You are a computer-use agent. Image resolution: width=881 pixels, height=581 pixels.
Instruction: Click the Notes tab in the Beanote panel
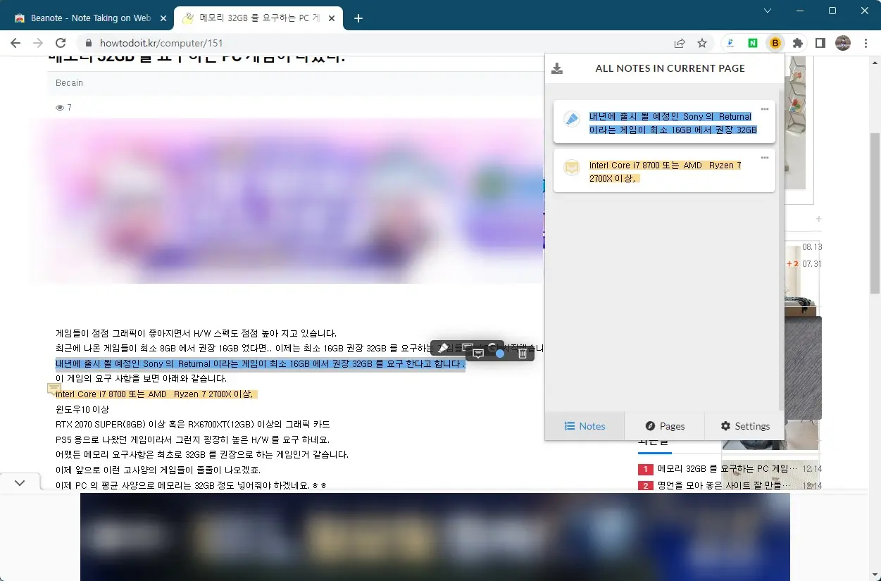pyautogui.click(x=585, y=425)
